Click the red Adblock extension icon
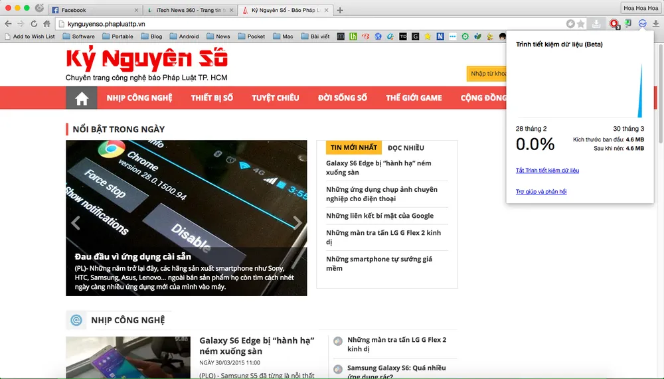The image size is (664, 379). coord(614,24)
